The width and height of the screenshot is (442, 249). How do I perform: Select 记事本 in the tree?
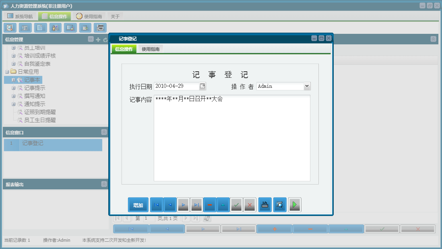32,80
